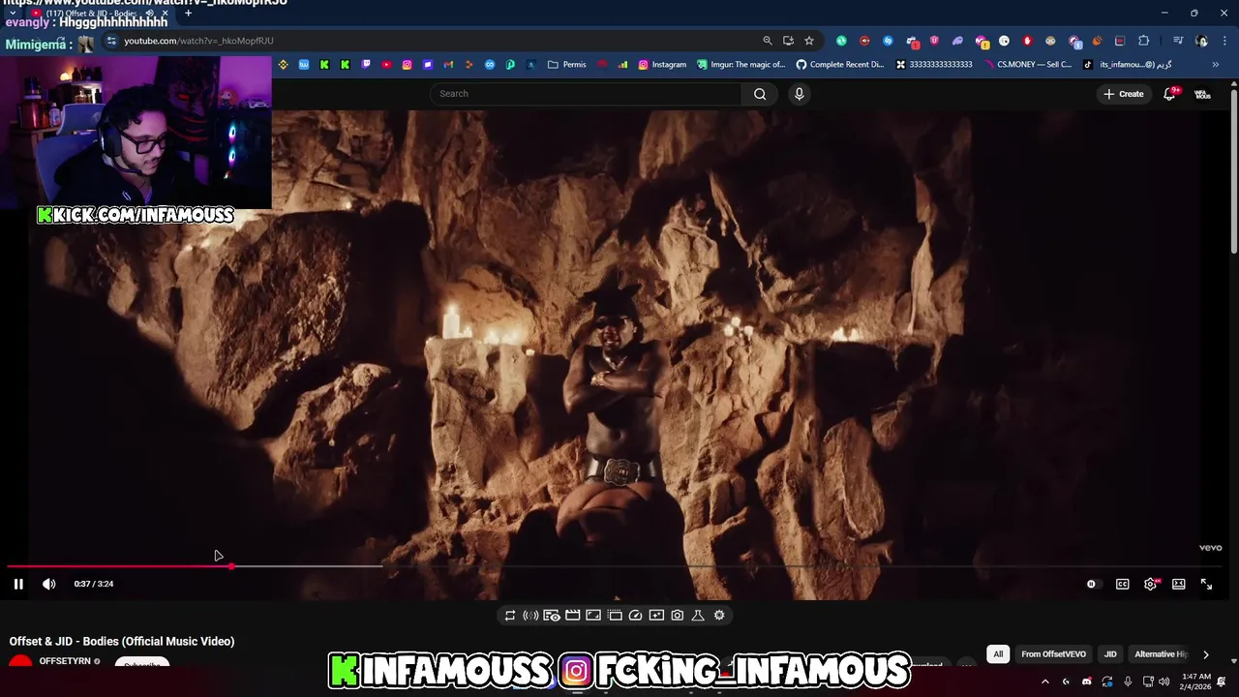The image size is (1239, 697).
Task: Toggle closed captions (CC) button
Action: pyautogui.click(x=1122, y=584)
